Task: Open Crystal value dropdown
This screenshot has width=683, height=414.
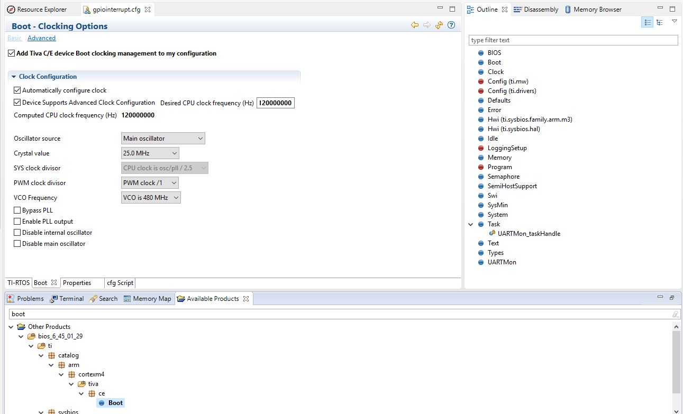Action: click(150, 153)
